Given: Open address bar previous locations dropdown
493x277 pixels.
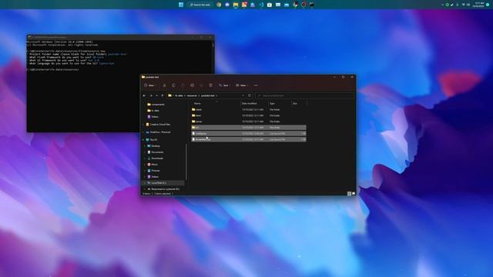Looking at the screenshot, I should (x=243, y=95).
